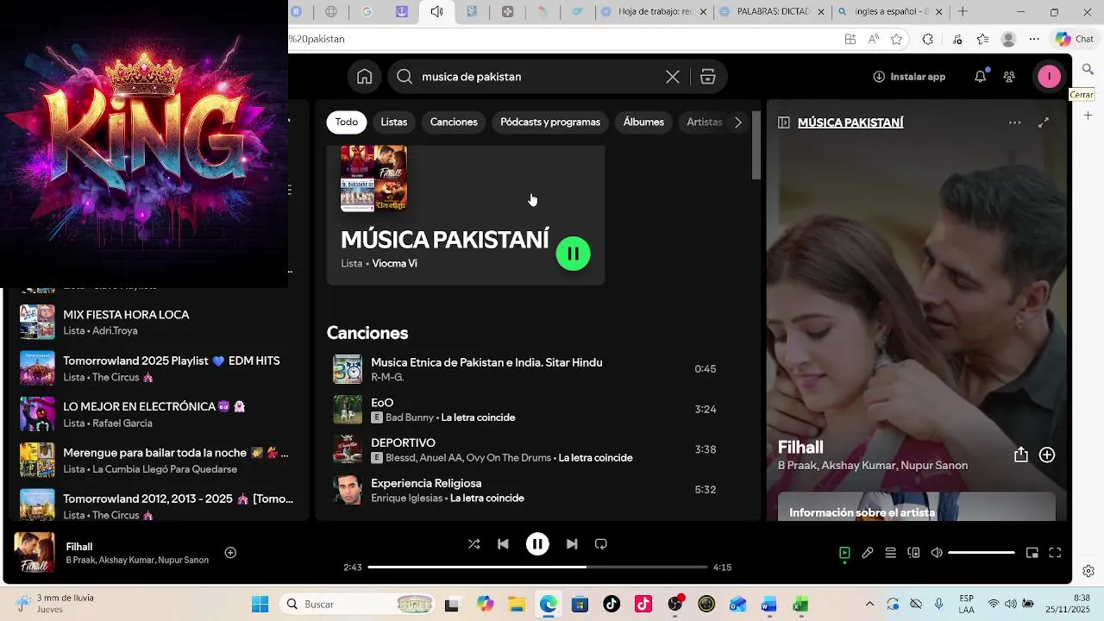Click Filhall album thumbnail in player bar
The width and height of the screenshot is (1104, 621).
coord(34,553)
